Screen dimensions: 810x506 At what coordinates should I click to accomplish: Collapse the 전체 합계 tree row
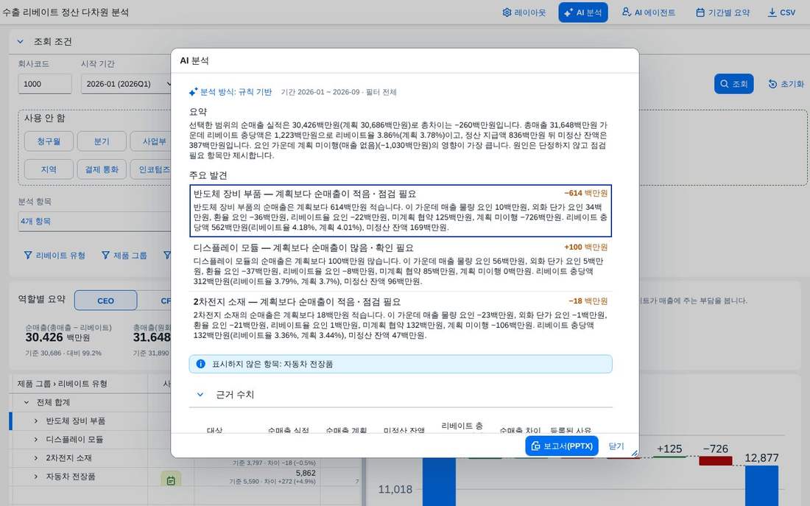pos(27,402)
